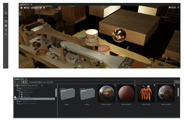Image resolution: width=184 pixels, height=121 pixels.
Task: Click the icon right of the Layer button
Action: [x=178, y=7]
